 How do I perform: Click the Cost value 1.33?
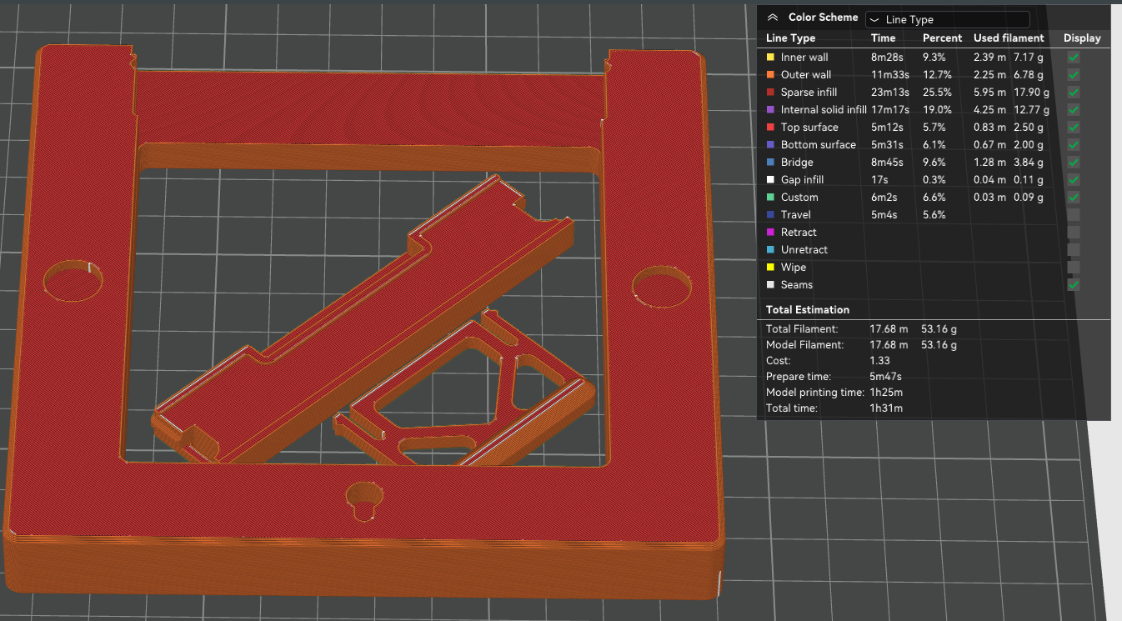[x=879, y=361]
